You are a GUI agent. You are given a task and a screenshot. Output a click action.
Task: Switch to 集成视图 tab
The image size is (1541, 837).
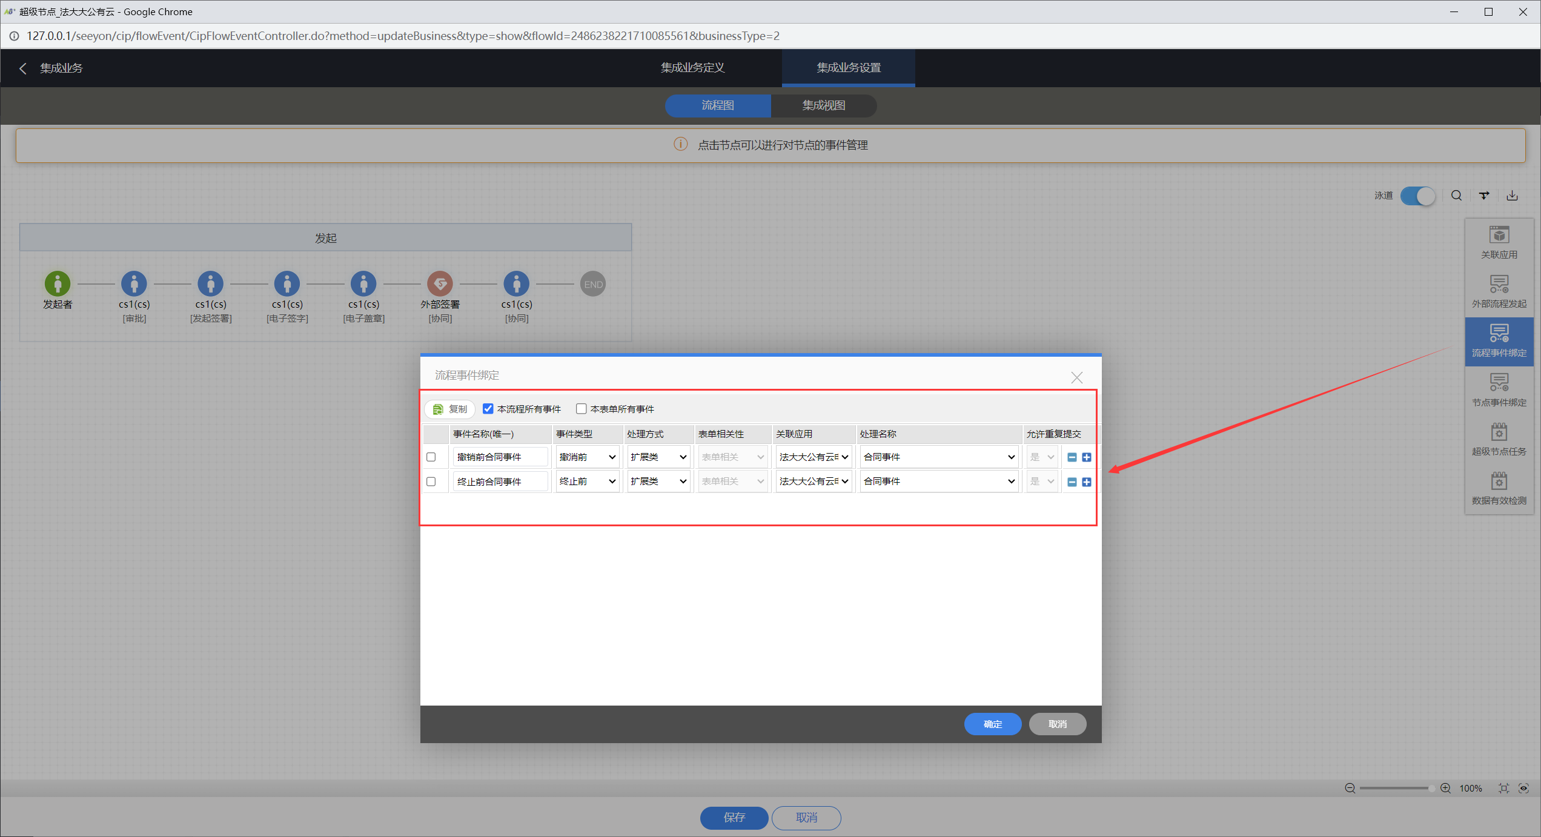823,105
